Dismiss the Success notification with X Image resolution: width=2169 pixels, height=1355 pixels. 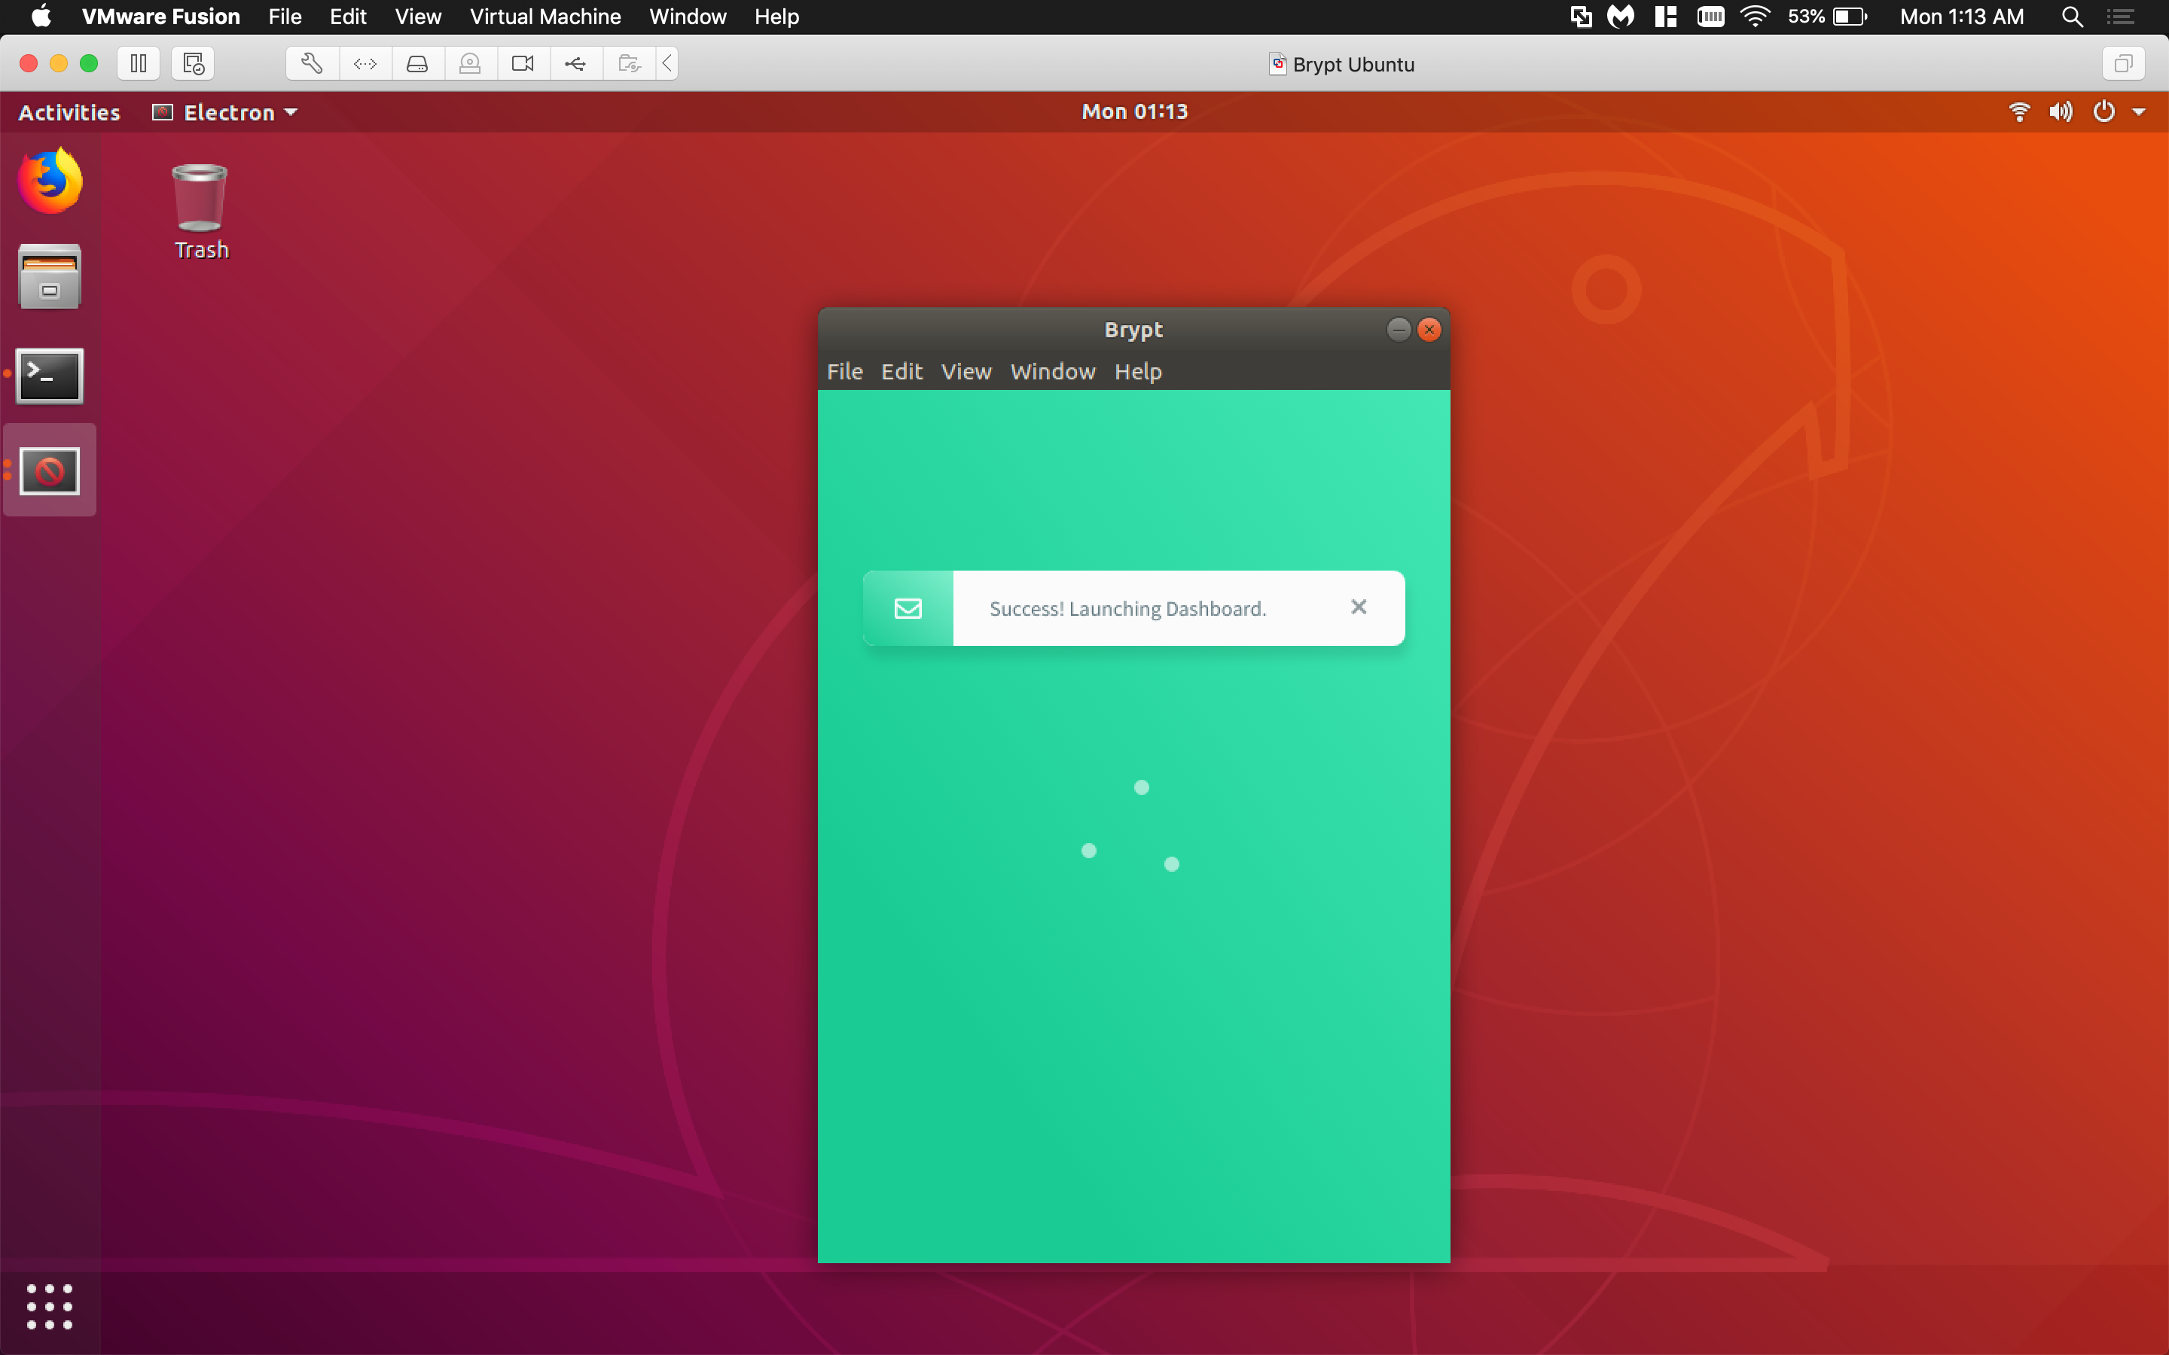[1358, 607]
